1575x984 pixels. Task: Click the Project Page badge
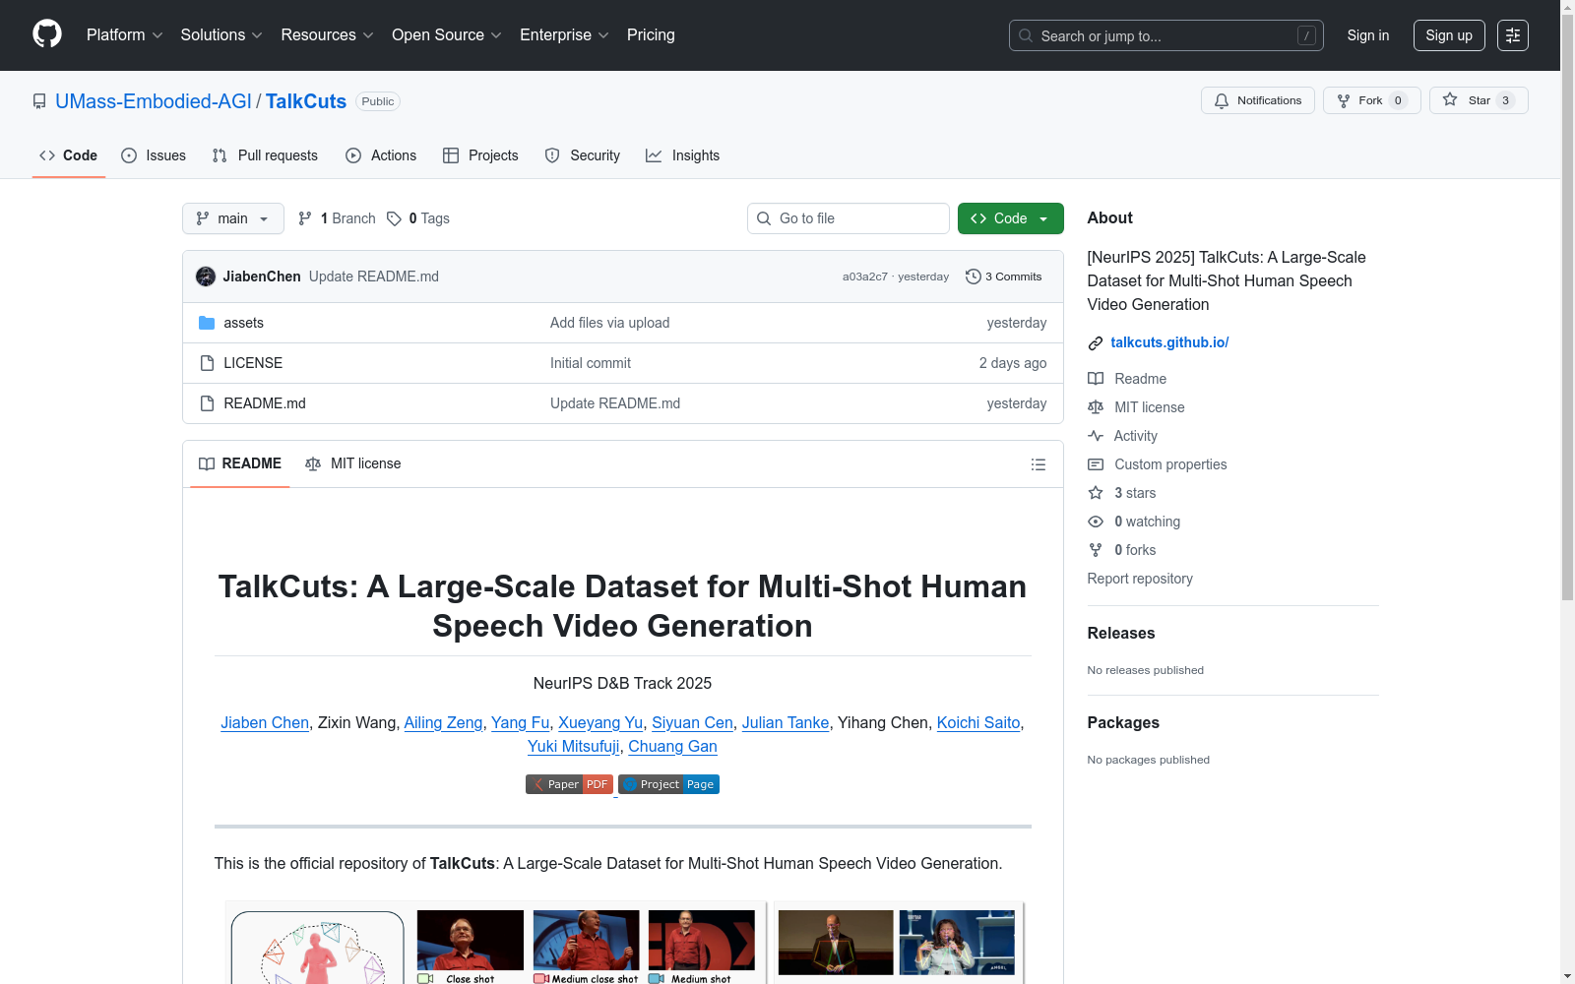[x=669, y=784]
